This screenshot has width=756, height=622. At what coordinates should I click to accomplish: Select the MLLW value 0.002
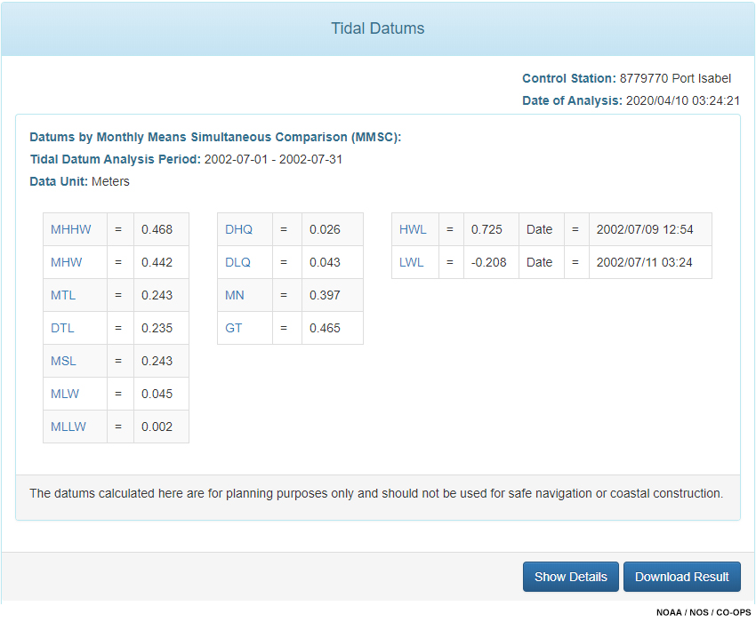click(x=157, y=427)
